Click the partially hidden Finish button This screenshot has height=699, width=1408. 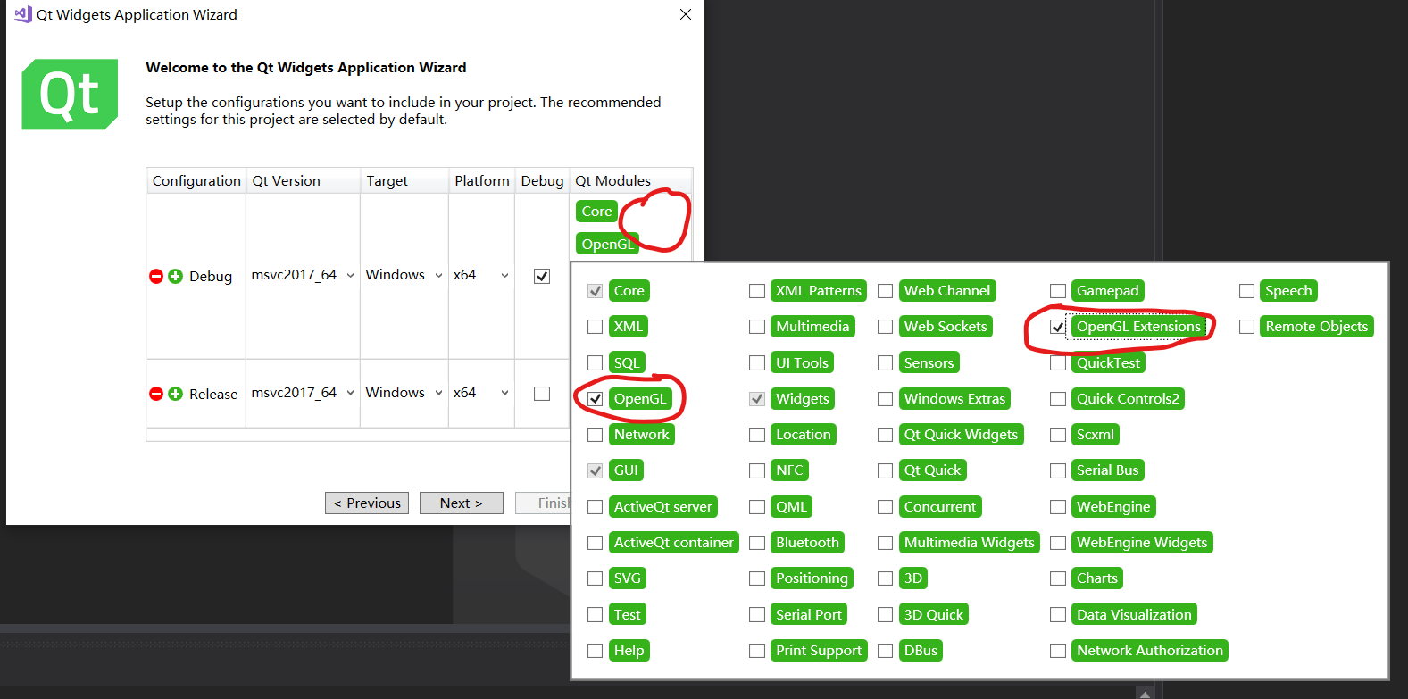pos(543,503)
